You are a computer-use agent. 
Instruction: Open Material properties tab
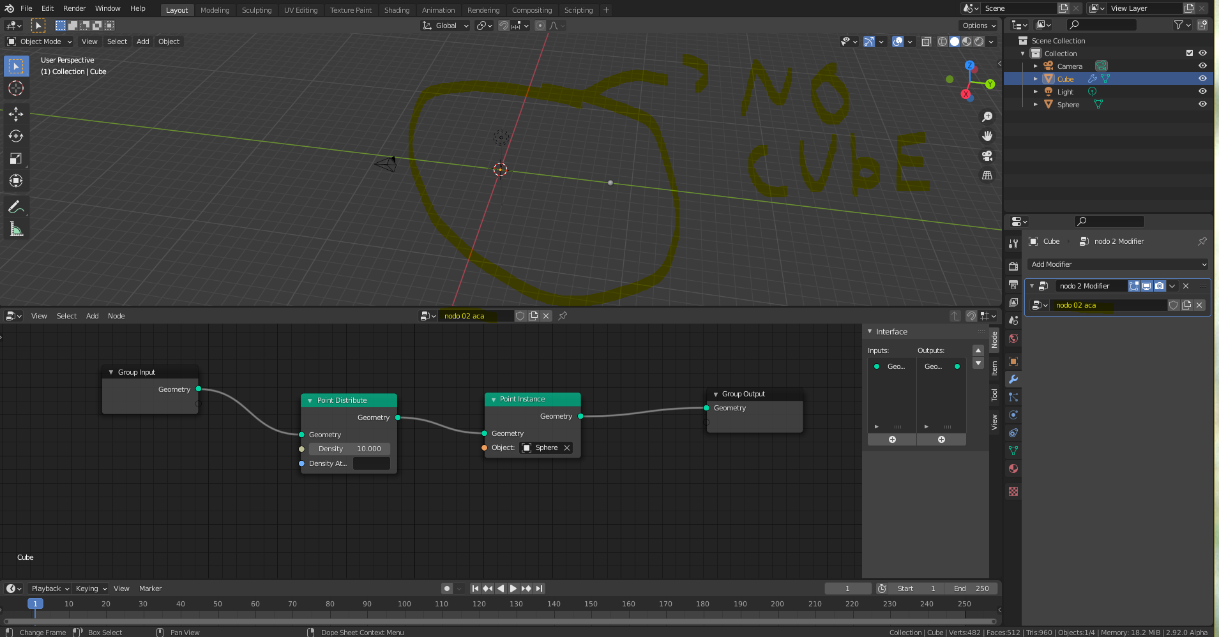1013,468
